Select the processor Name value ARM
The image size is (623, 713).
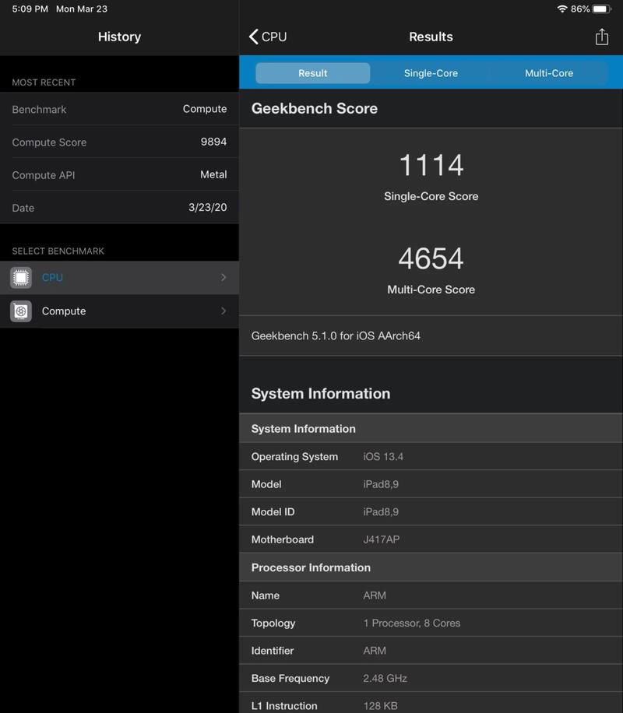point(375,595)
